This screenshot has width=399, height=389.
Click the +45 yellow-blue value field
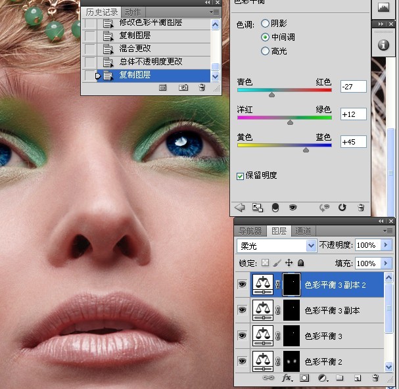pyautogui.click(x=354, y=142)
